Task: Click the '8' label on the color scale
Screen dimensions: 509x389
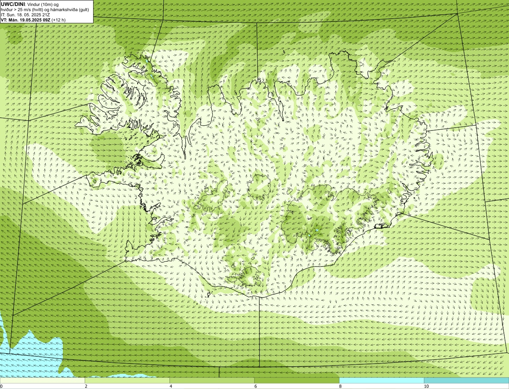Action: [x=340, y=386]
